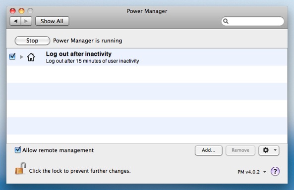Open the gear action menu

coord(269,150)
